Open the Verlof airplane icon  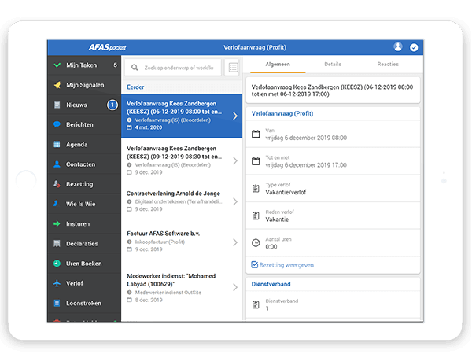pyautogui.click(x=57, y=283)
